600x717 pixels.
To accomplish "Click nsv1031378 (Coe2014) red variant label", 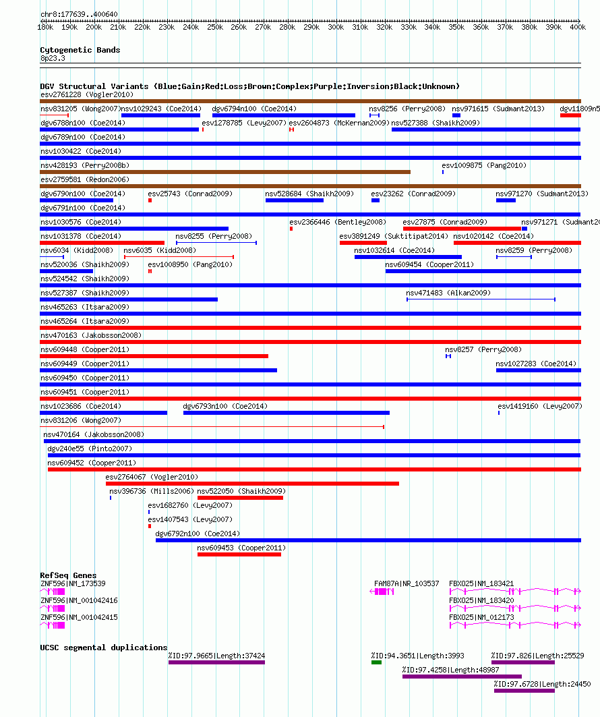I will coord(81,236).
